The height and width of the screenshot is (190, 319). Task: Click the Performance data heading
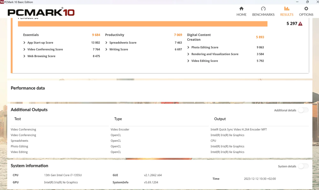pyautogui.click(x=28, y=88)
